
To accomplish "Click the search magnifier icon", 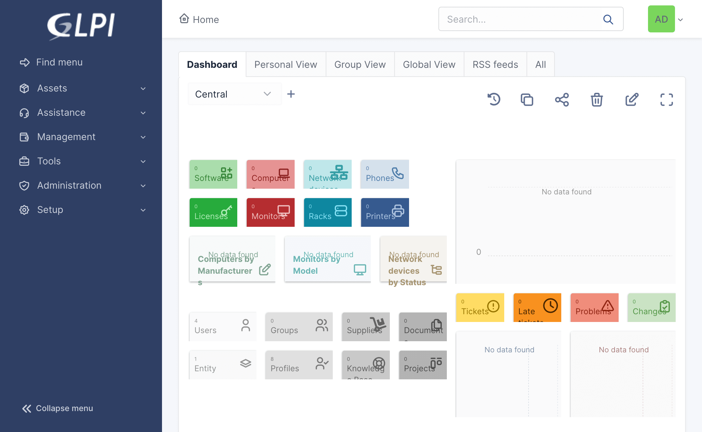I will click(608, 19).
